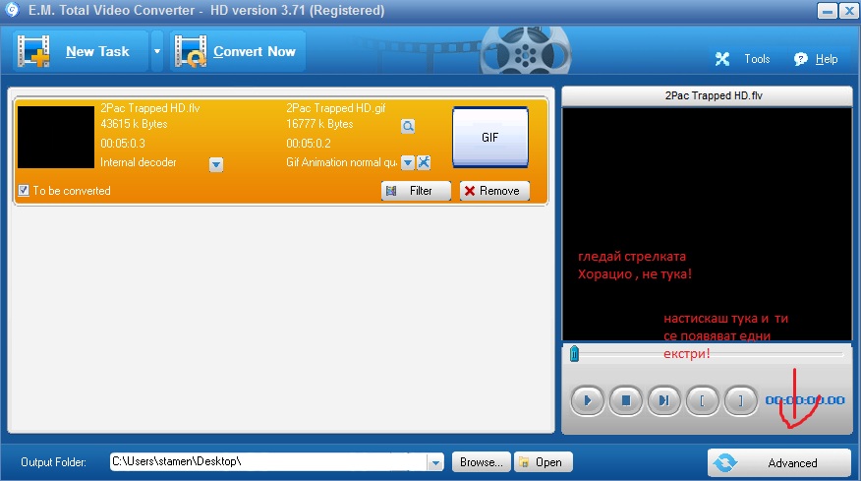The height and width of the screenshot is (481, 861).
Task: Click the crossed tools icon beside Tools
Action: pos(722,59)
